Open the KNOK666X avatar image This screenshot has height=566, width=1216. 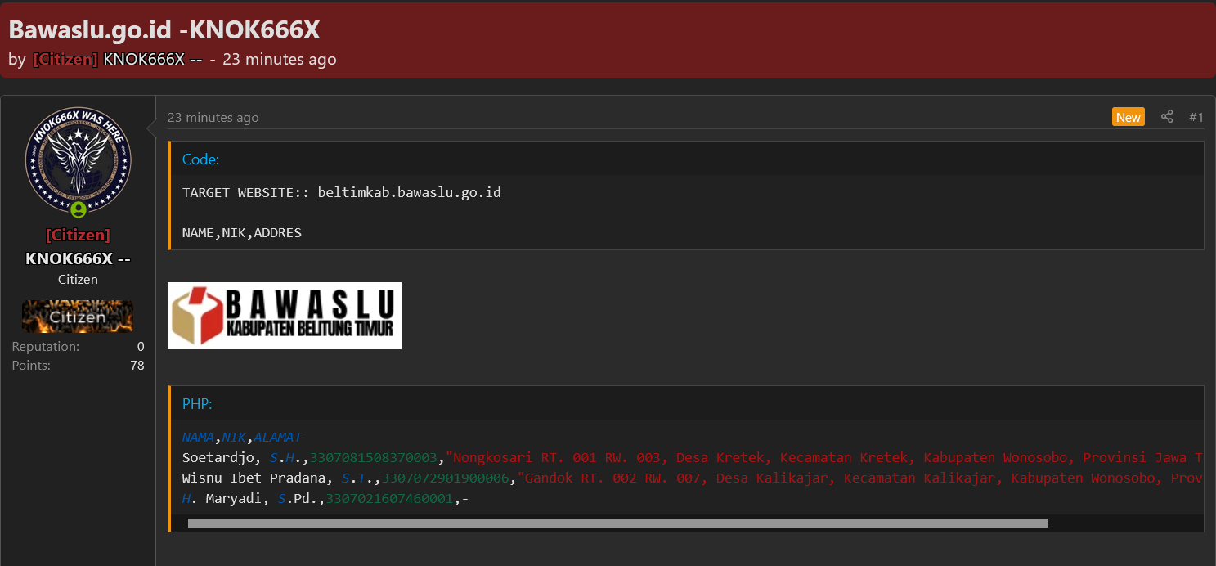click(x=78, y=160)
